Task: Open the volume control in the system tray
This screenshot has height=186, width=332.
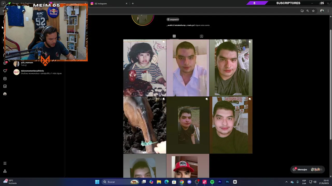Action: [315, 182]
